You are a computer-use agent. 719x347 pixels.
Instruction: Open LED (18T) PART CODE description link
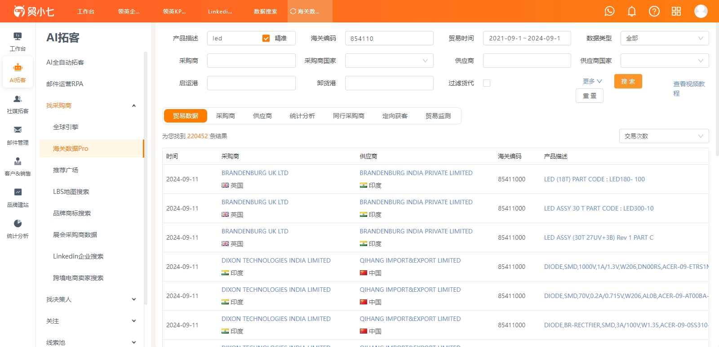[x=594, y=179]
